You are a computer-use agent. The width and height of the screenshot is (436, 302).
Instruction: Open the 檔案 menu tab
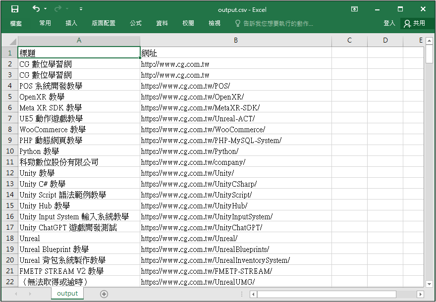(x=16, y=23)
